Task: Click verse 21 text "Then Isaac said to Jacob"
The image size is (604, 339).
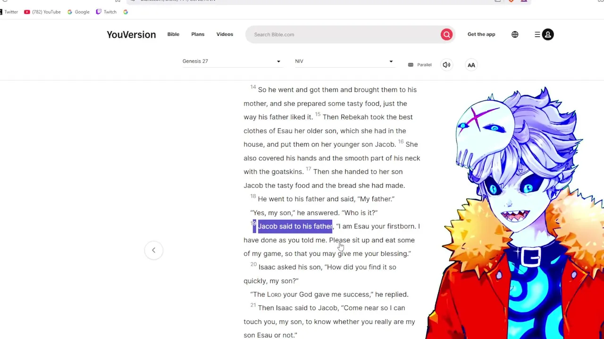Action: 298,308
